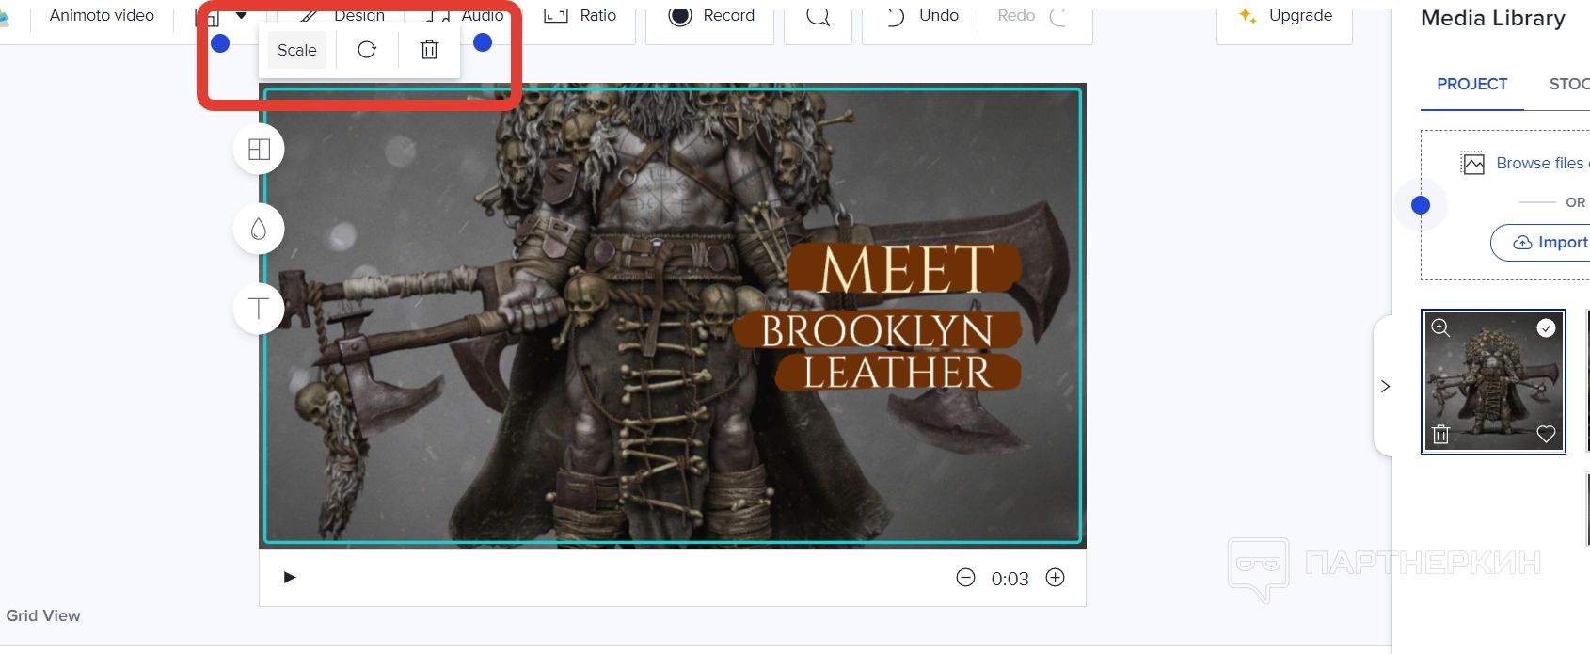
Task: Click the Import button
Action: [x=1540, y=243]
